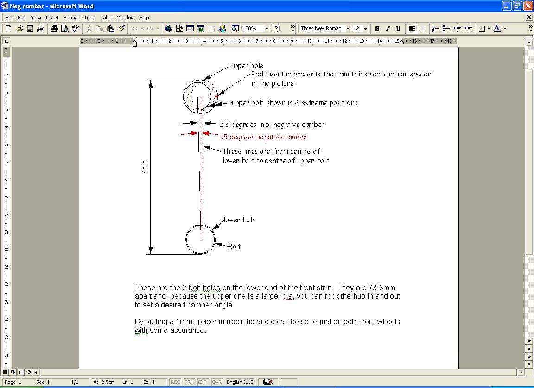Click the E-mail document icon

tap(41, 29)
